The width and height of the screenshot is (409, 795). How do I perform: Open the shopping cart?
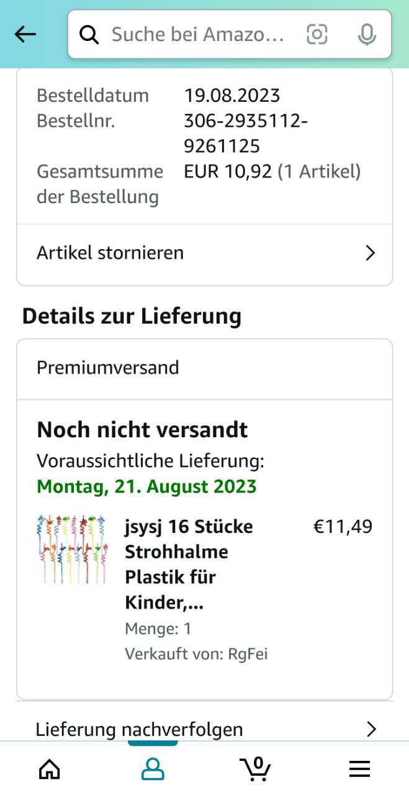(x=255, y=768)
